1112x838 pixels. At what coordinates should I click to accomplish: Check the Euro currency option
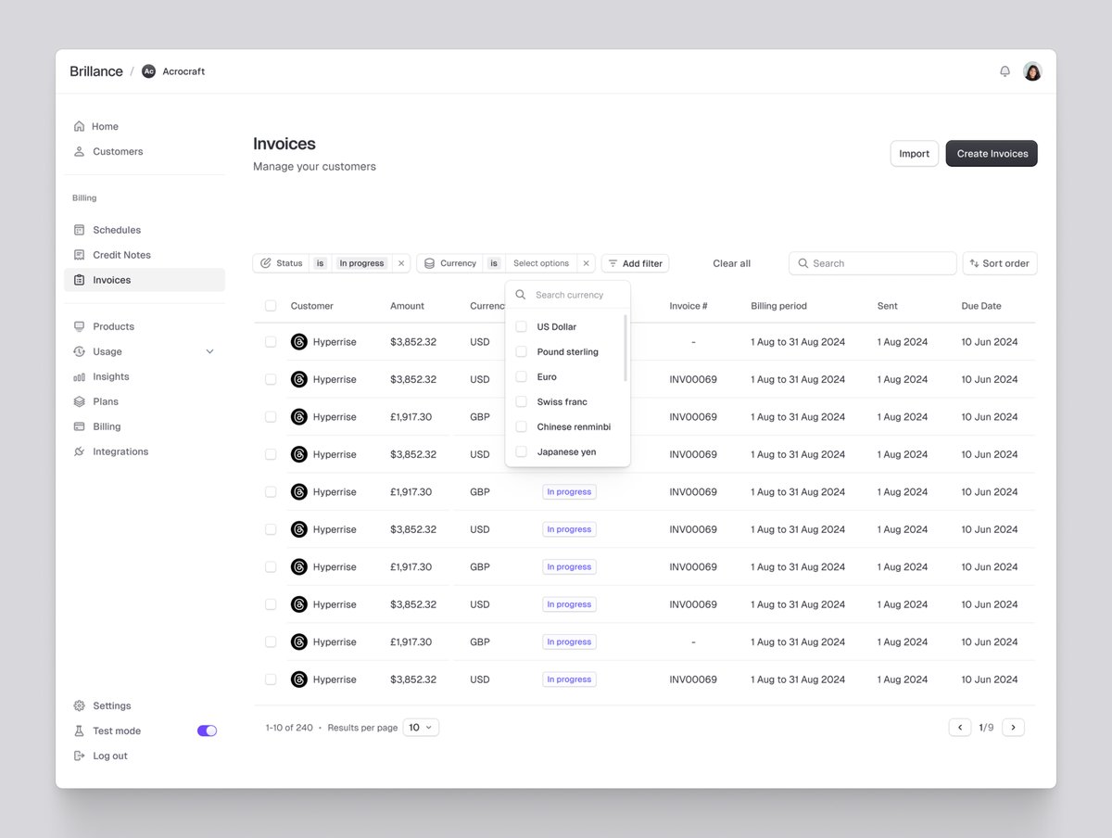(x=521, y=376)
